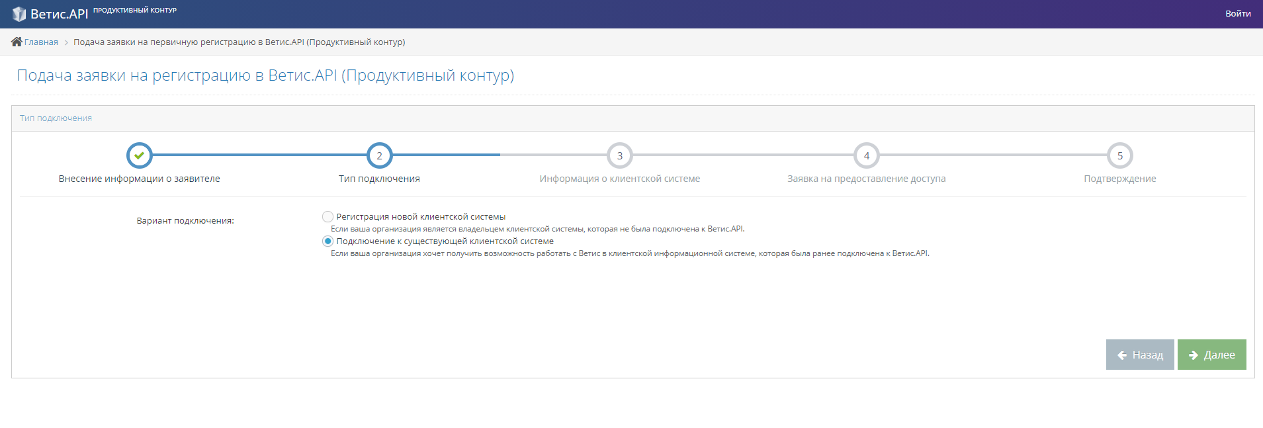This screenshot has width=1263, height=428.
Task: Go to 'Внесение информации о заявителе' step
Action: pyautogui.click(x=140, y=179)
